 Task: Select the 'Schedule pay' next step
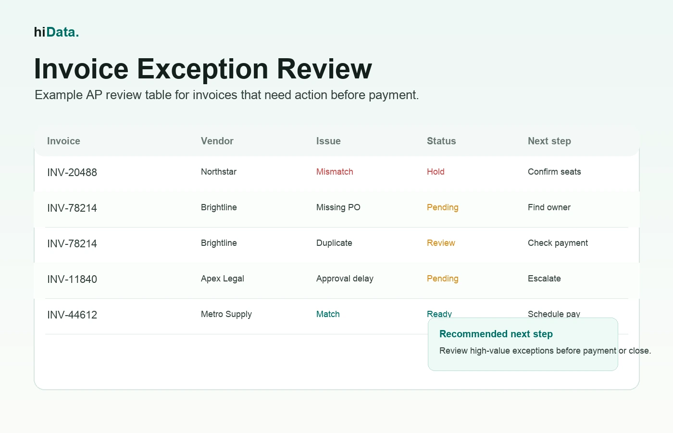coord(554,314)
